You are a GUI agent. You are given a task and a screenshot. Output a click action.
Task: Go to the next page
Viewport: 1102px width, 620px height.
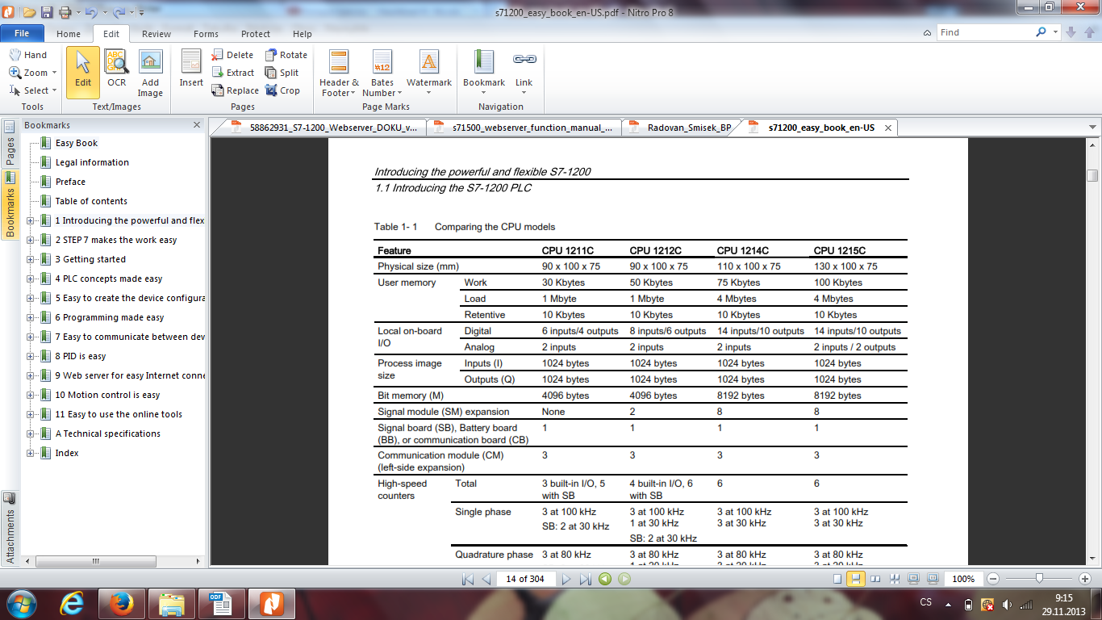coord(566,579)
